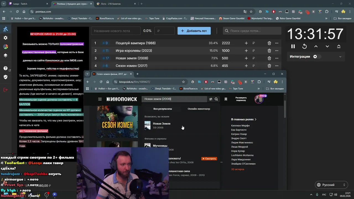Open Kinopoisk hamburger menu

[x=100, y=99]
